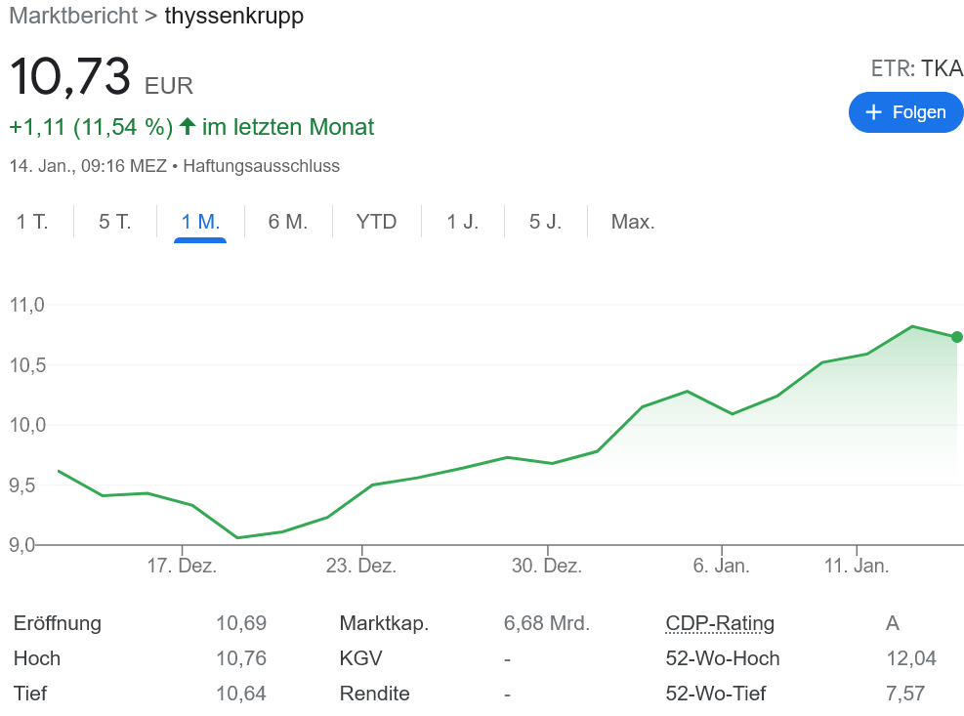Select the endpoint dot on the chart line
The height and width of the screenshot is (716, 964).
[956, 336]
